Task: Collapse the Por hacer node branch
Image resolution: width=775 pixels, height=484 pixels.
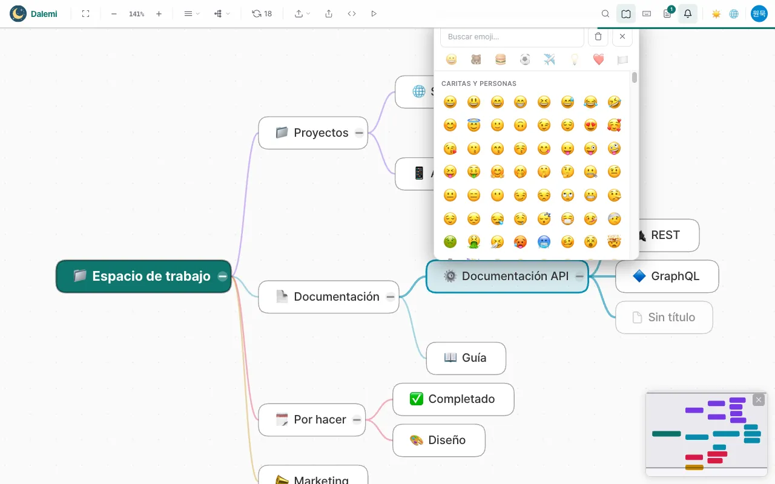Action: (x=357, y=420)
